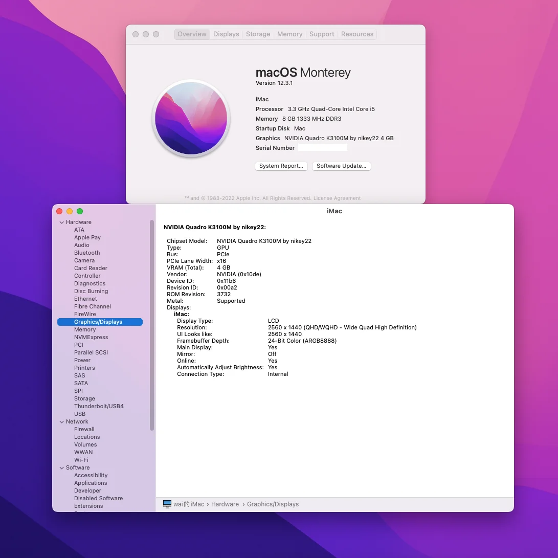Screen dimensions: 558x558
Task: Select Printers in the sidebar
Action: click(84, 368)
